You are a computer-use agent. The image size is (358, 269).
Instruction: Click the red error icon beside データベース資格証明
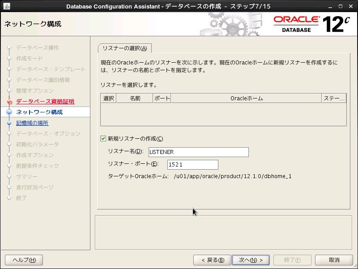point(9,102)
